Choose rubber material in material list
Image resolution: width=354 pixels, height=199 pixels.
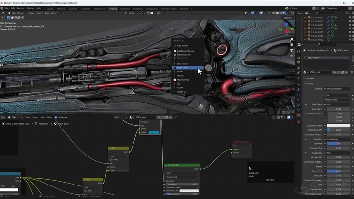tap(188, 88)
